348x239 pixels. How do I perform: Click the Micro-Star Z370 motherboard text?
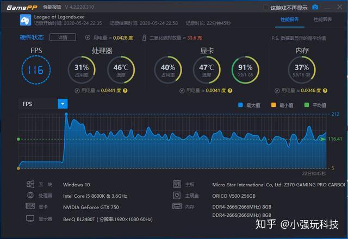(x=279, y=185)
